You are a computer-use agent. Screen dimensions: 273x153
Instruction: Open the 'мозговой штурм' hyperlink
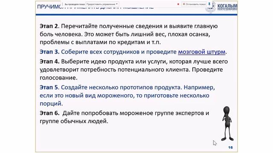[202, 52]
